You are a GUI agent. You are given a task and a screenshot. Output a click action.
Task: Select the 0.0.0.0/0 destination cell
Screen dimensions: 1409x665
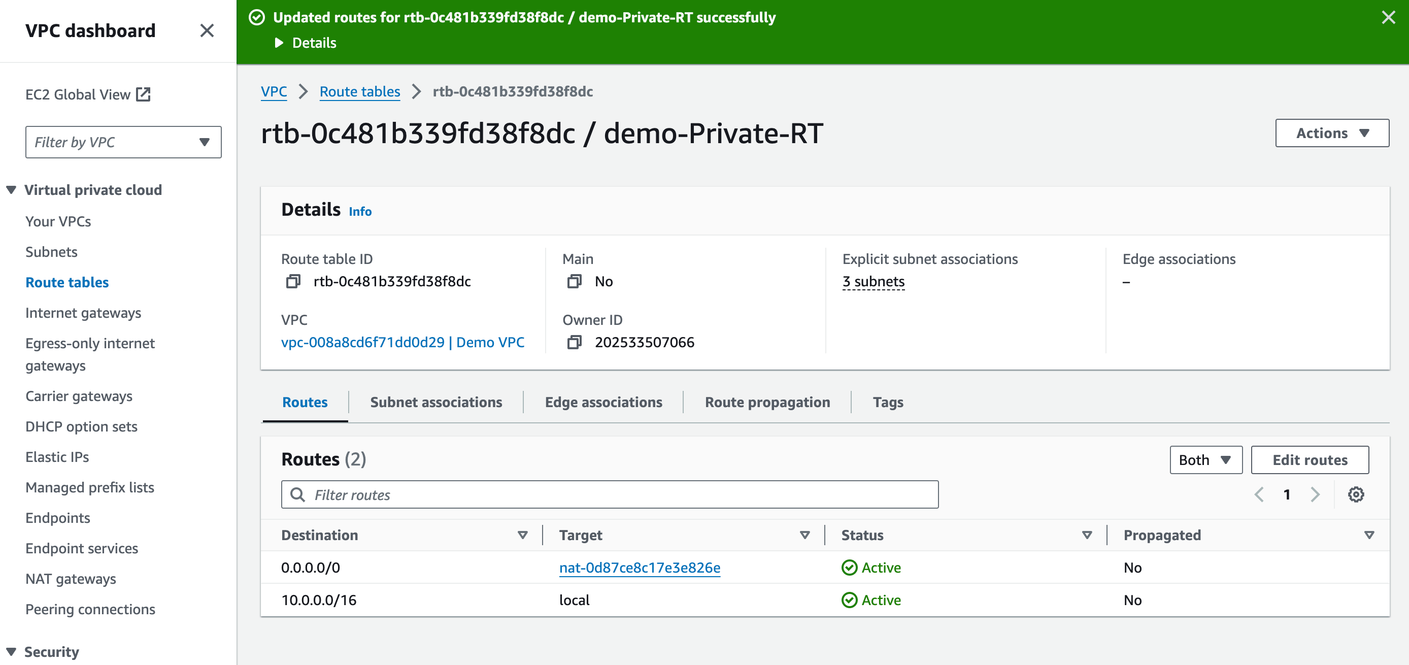(x=310, y=568)
